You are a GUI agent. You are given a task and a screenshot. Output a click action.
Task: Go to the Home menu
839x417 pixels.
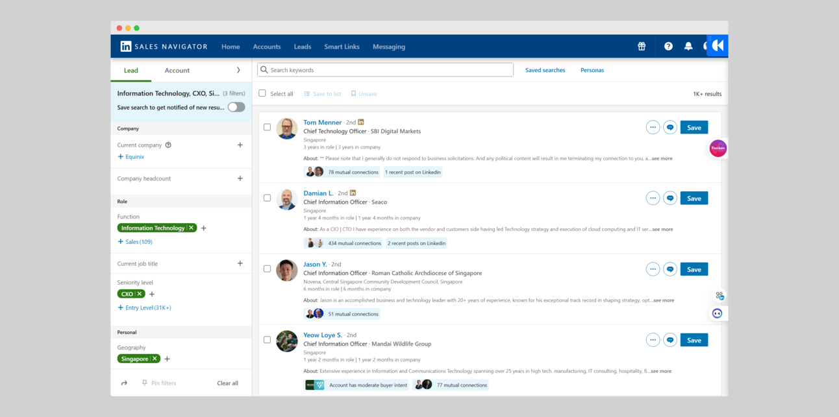click(x=231, y=47)
